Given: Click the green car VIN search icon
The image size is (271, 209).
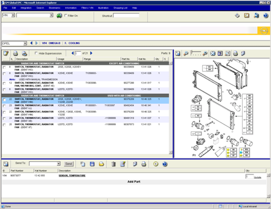Looking at the screenshot, I should click(59, 16).
